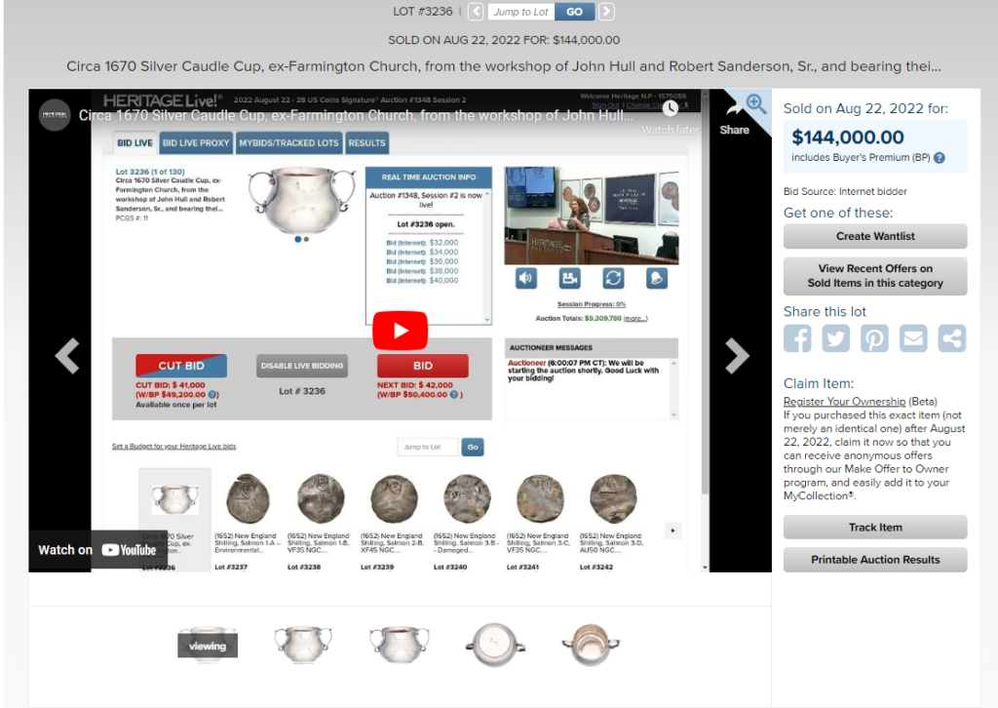
Task: Click the CUT BID button
Action: pyautogui.click(x=181, y=366)
